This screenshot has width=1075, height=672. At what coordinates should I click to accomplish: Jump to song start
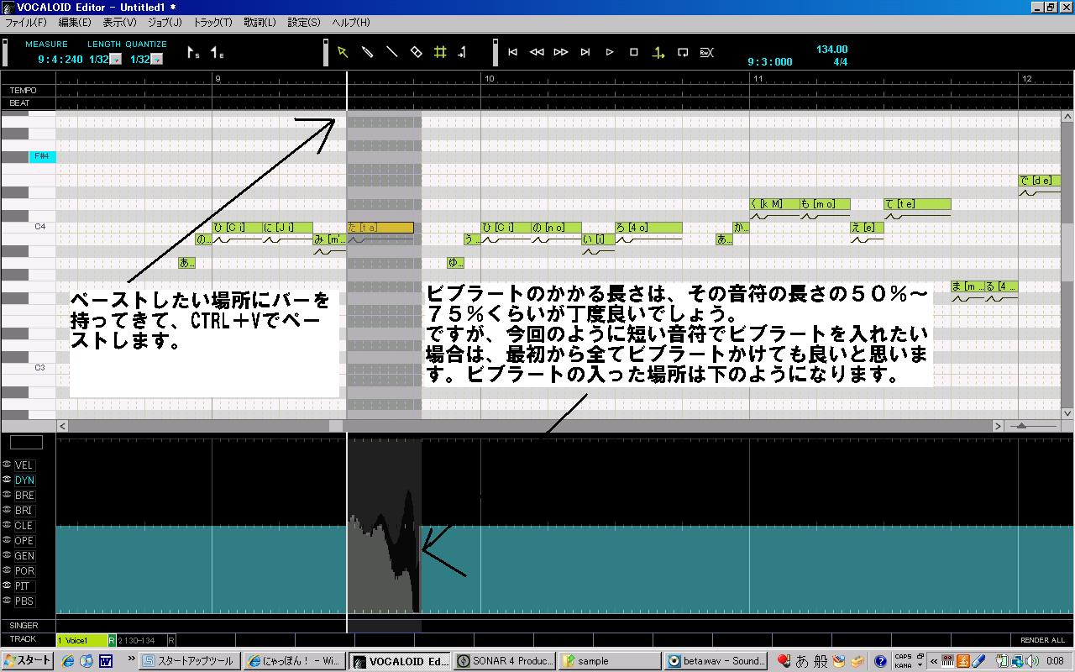pos(513,52)
